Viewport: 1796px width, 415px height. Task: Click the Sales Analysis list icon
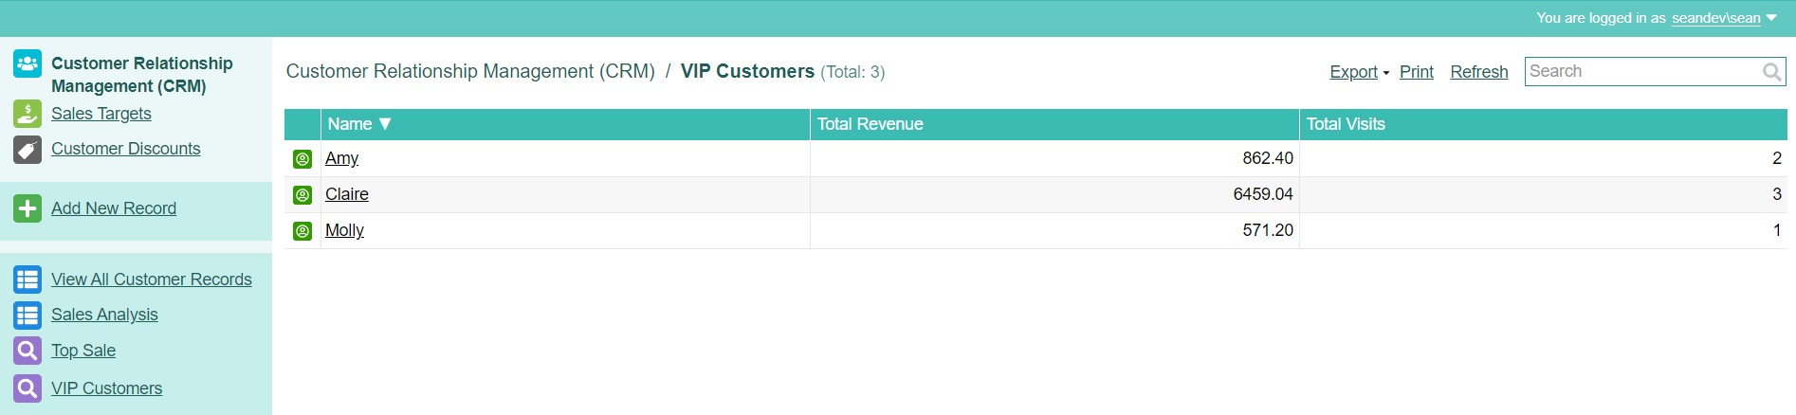tap(27, 315)
